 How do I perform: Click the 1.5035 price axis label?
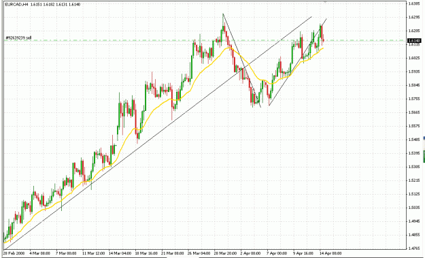click(414, 208)
